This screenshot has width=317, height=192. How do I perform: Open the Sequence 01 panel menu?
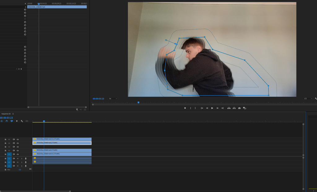pyautogui.click(x=13, y=114)
